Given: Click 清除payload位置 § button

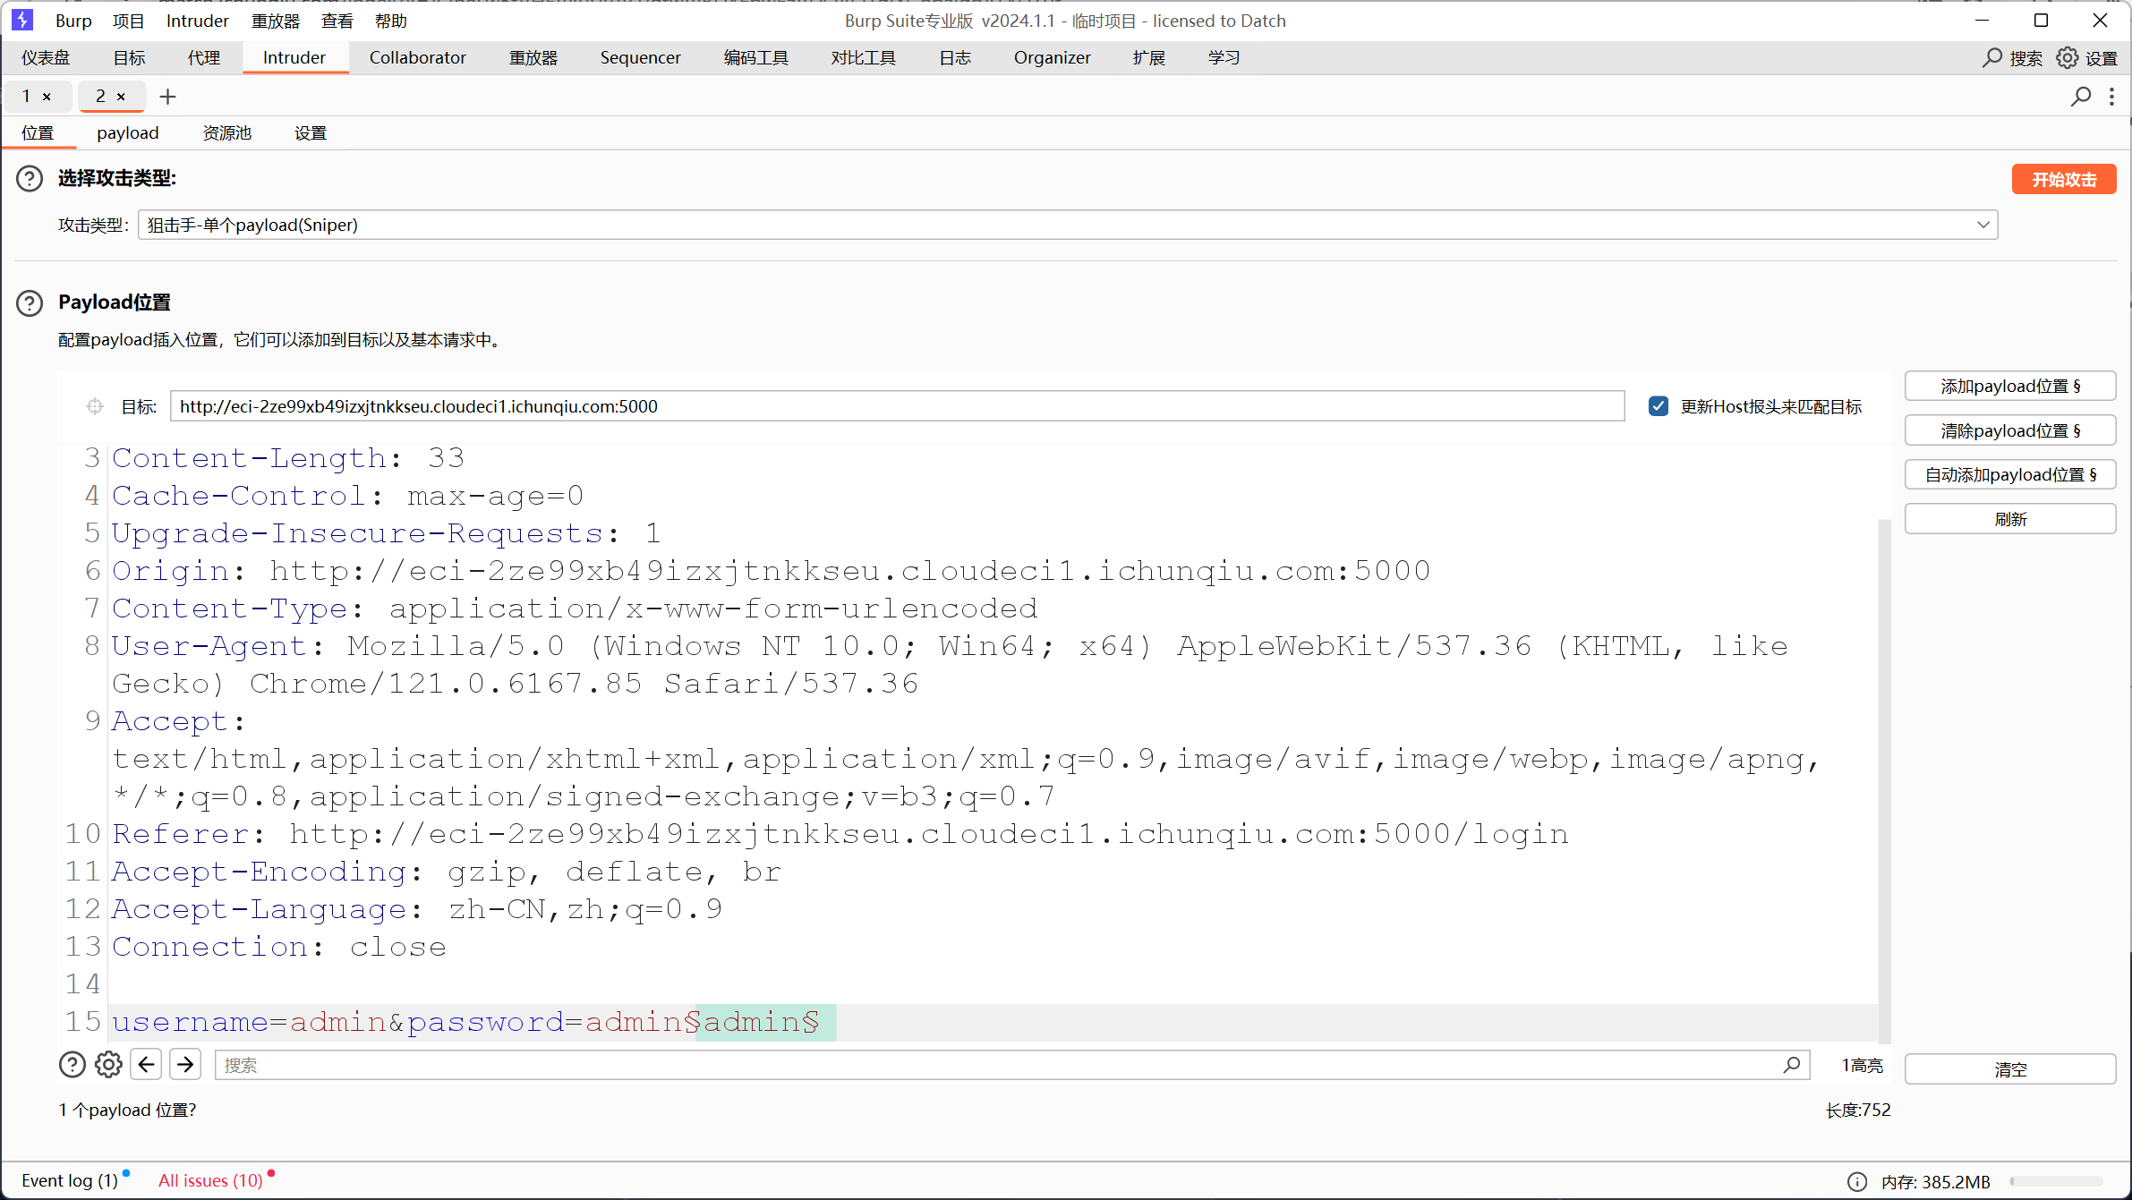Looking at the screenshot, I should click(2010, 431).
